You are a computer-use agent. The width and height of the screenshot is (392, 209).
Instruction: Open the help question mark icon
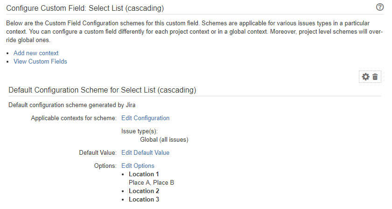click(380, 7)
